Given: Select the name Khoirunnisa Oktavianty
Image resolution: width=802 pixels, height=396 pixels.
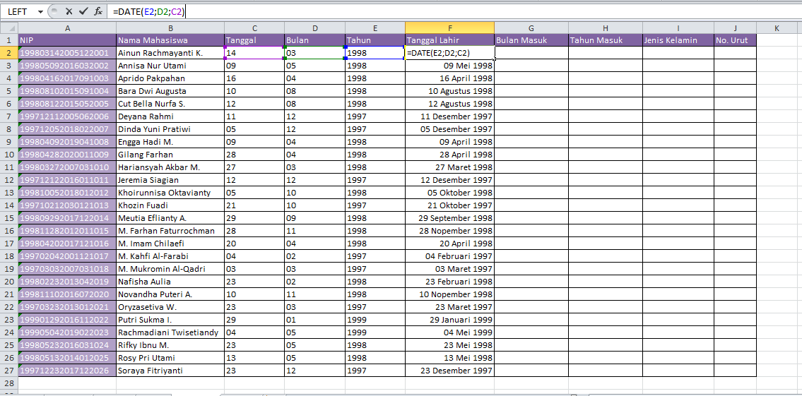Looking at the screenshot, I should pyautogui.click(x=170, y=193).
